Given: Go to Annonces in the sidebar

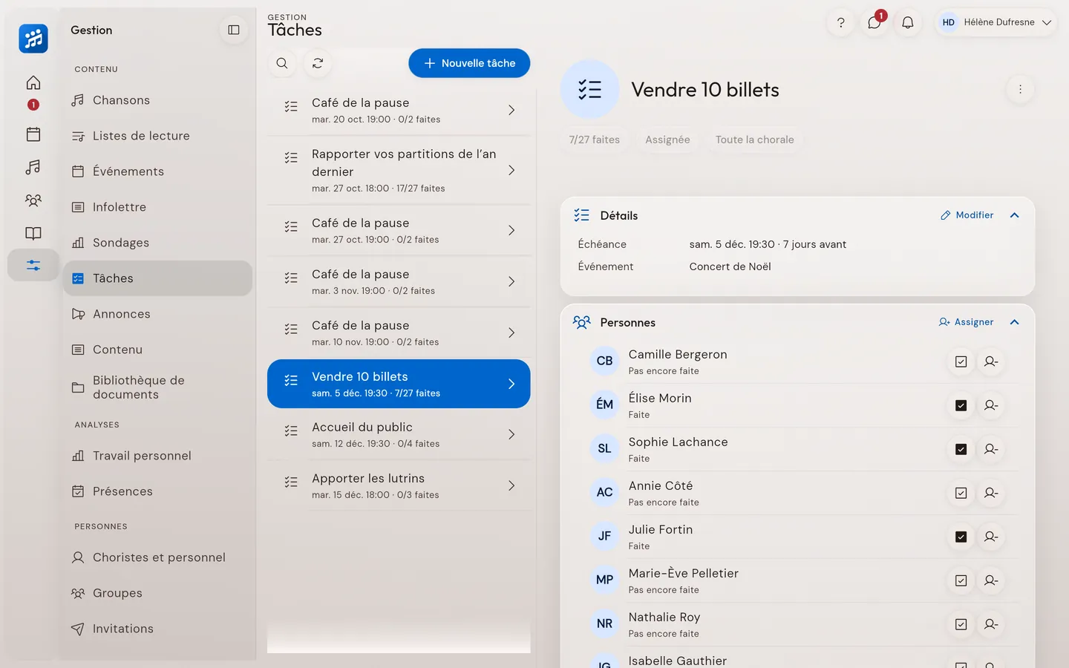Looking at the screenshot, I should (x=157, y=314).
